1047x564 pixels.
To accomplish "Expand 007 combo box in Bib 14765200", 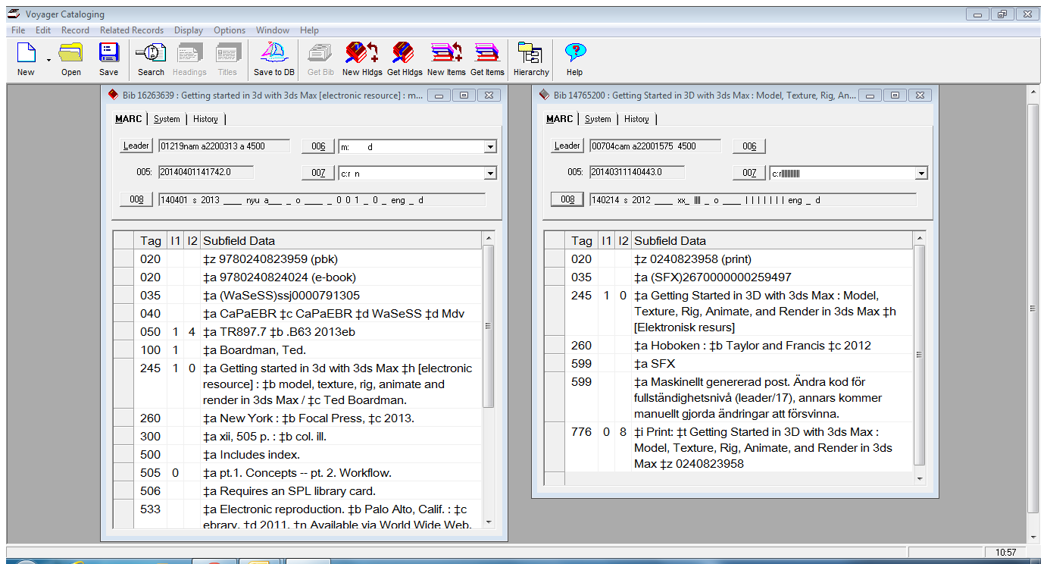I will (x=921, y=174).
